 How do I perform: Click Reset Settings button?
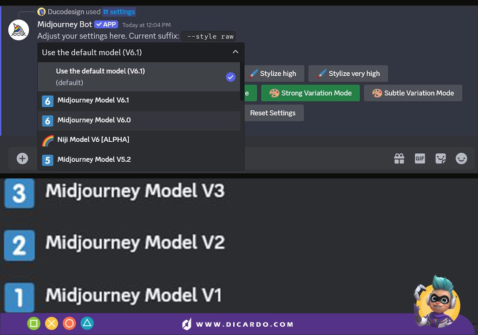(x=274, y=113)
